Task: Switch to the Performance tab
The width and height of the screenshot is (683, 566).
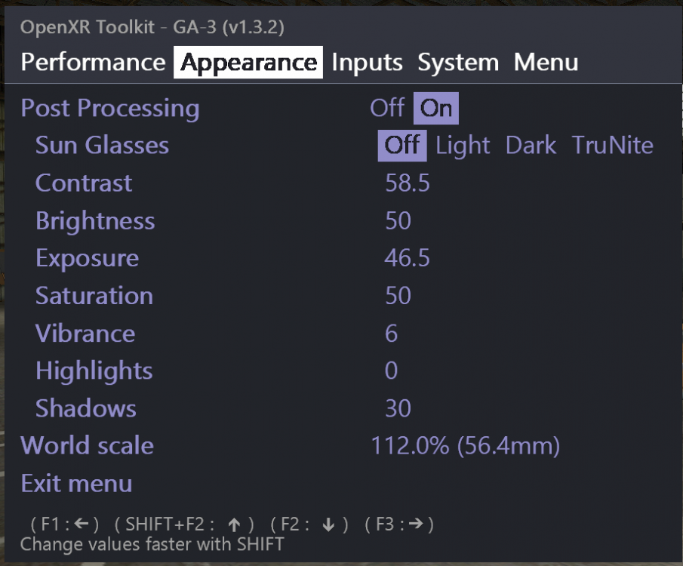Action: (92, 63)
